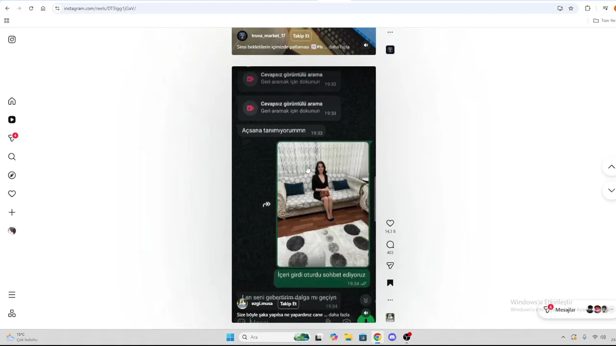Open the Chrome extensions puzzle icon
The height and width of the screenshot is (346, 616).
(588, 8)
